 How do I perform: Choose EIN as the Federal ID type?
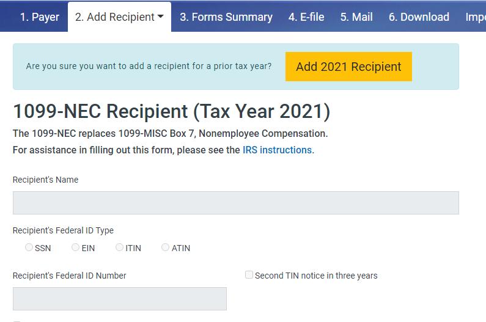[76, 247]
